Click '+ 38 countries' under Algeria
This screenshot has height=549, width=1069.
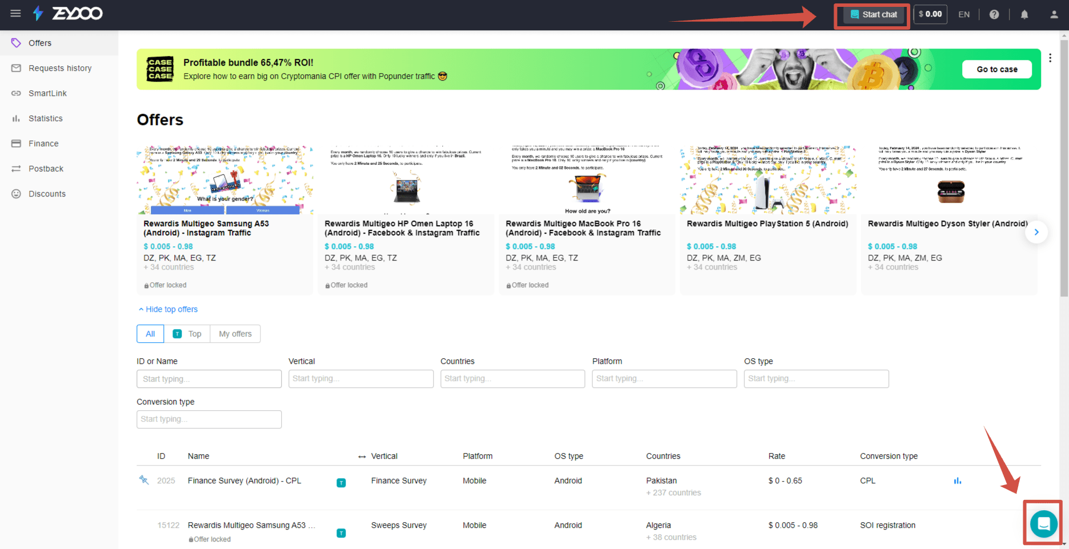click(x=671, y=537)
